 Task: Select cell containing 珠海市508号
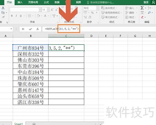[31, 78]
